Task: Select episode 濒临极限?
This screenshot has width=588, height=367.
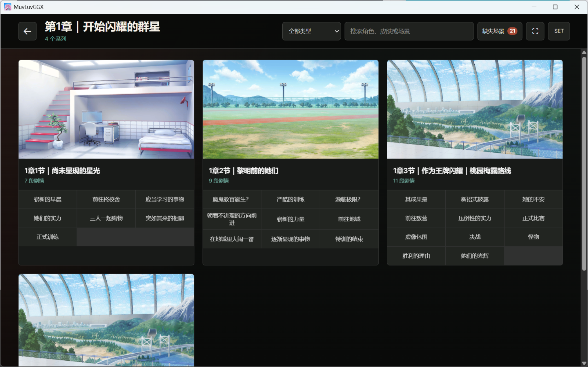Action: pyautogui.click(x=349, y=199)
